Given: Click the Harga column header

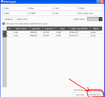Looking at the screenshot, I should pyautogui.click(x=62, y=29).
